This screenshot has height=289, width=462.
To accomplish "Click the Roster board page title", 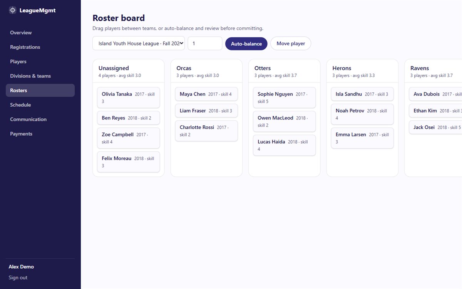I will (x=119, y=18).
